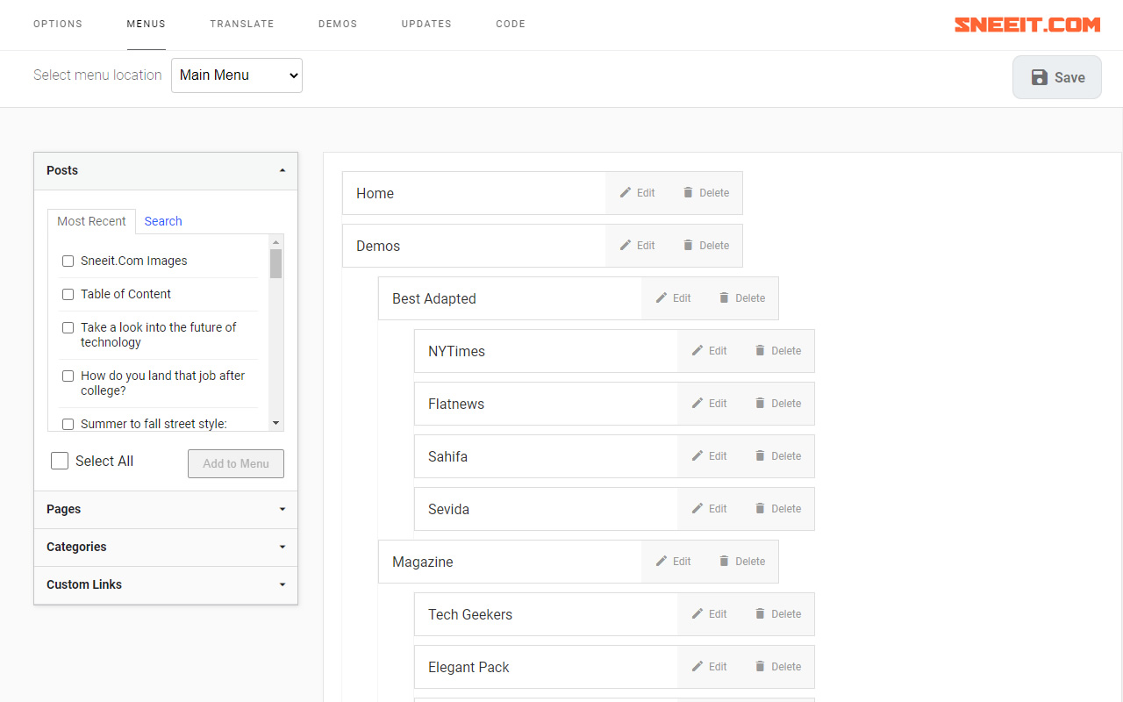Viewport: 1123px width, 702px height.
Task: Click the Elegant Pack menu item label
Action: (469, 667)
